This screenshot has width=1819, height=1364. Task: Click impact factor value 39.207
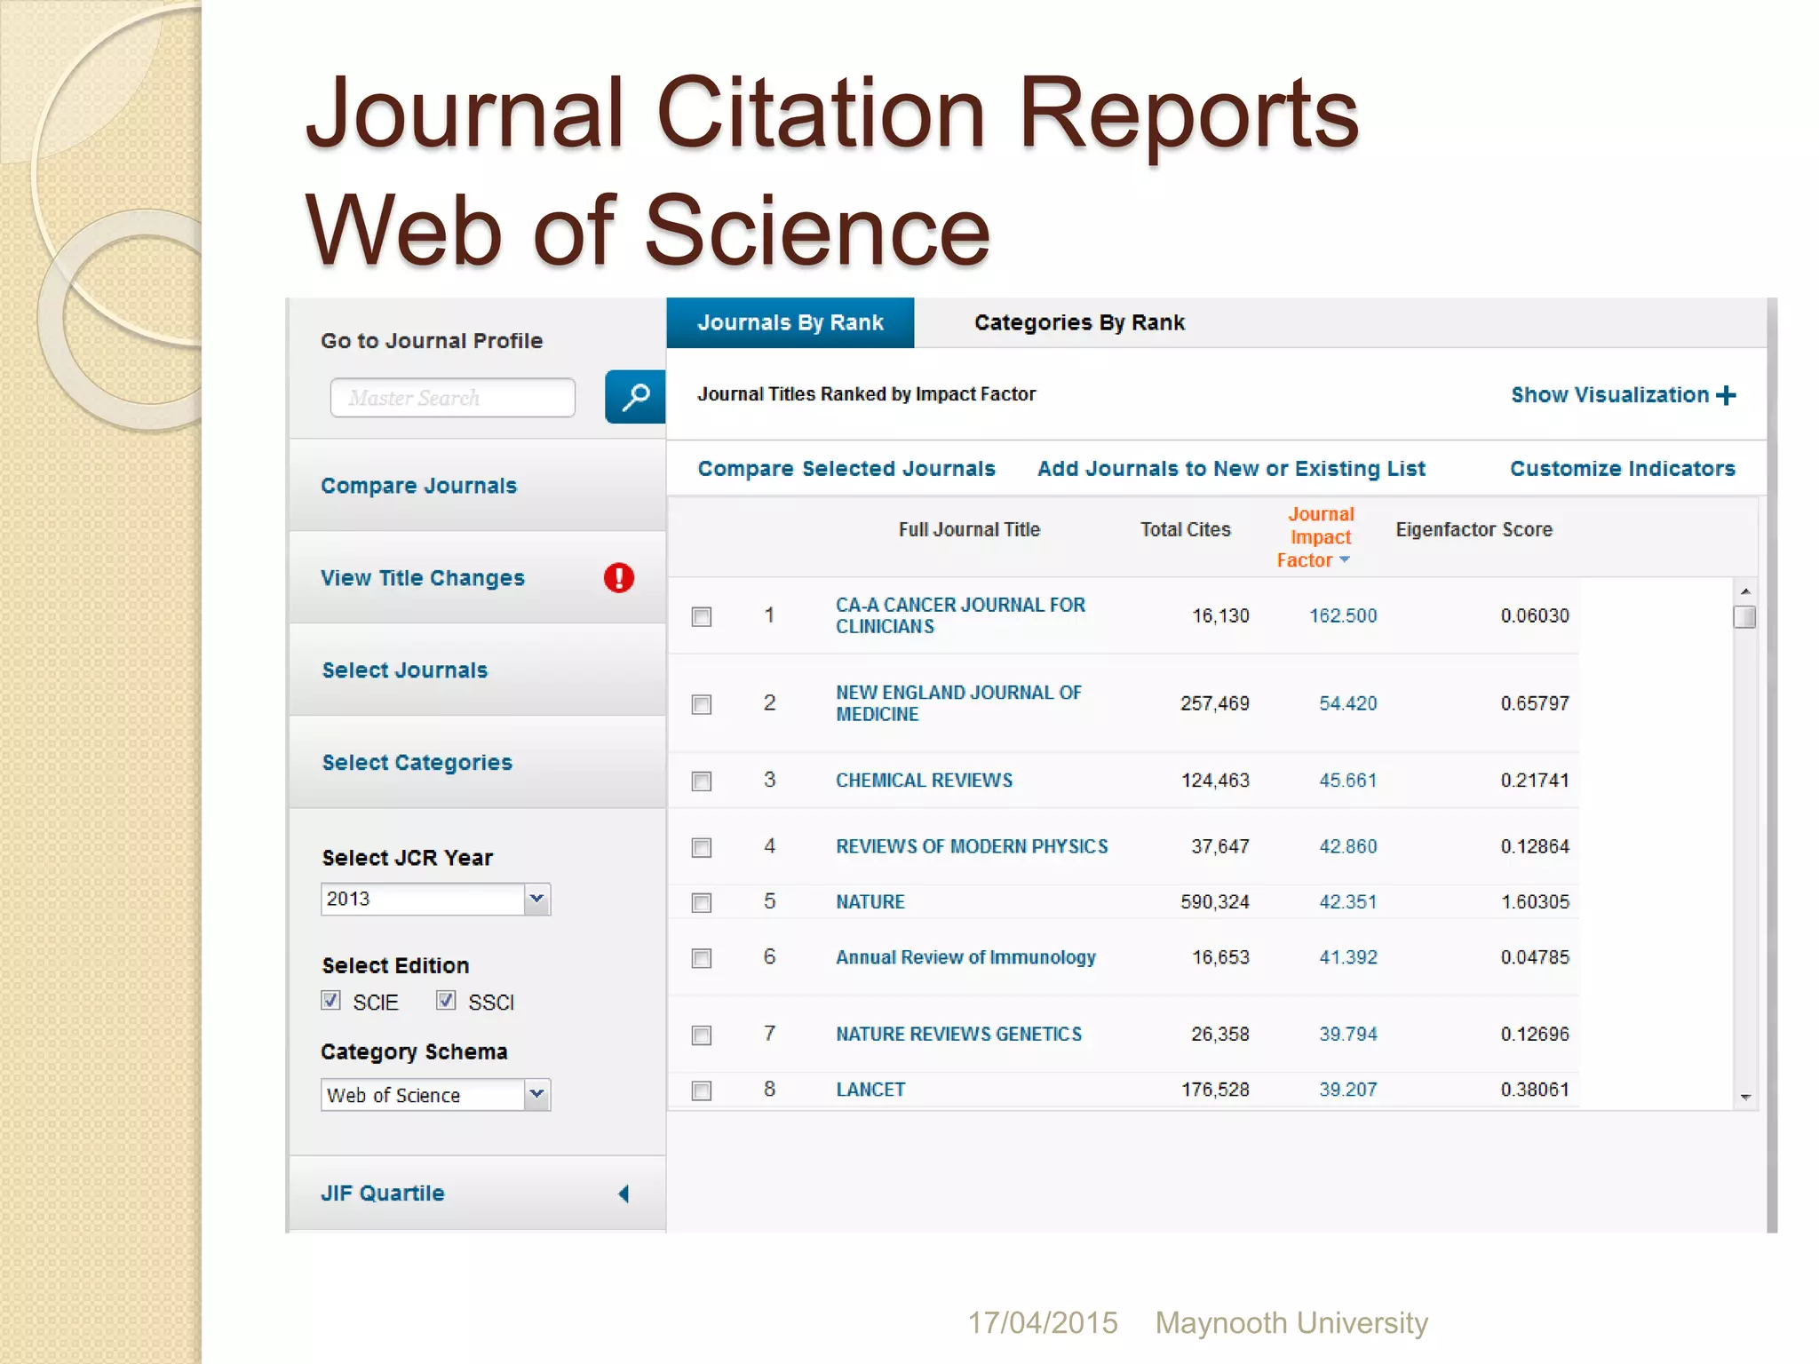tap(1347, 1090)
